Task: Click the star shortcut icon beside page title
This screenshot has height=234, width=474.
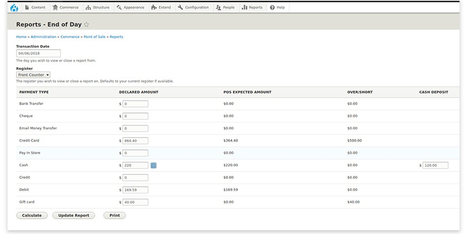Action: click(x=86, y=25)
